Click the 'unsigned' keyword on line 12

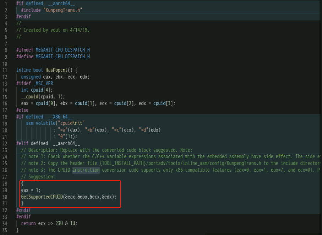coord(31,76)
